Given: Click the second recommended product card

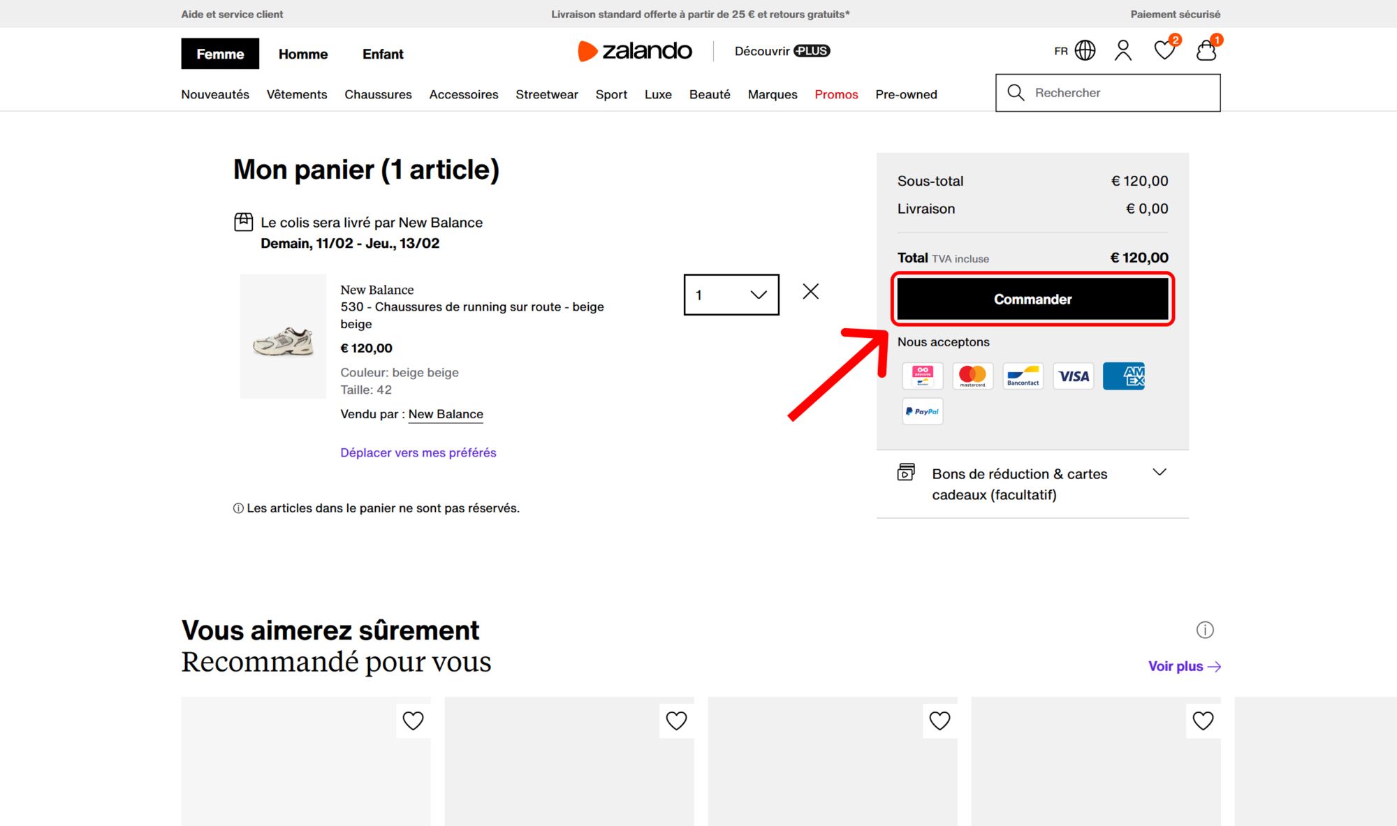Looking at the screenshot, I should pyautogui.click(x=569, y=761).
